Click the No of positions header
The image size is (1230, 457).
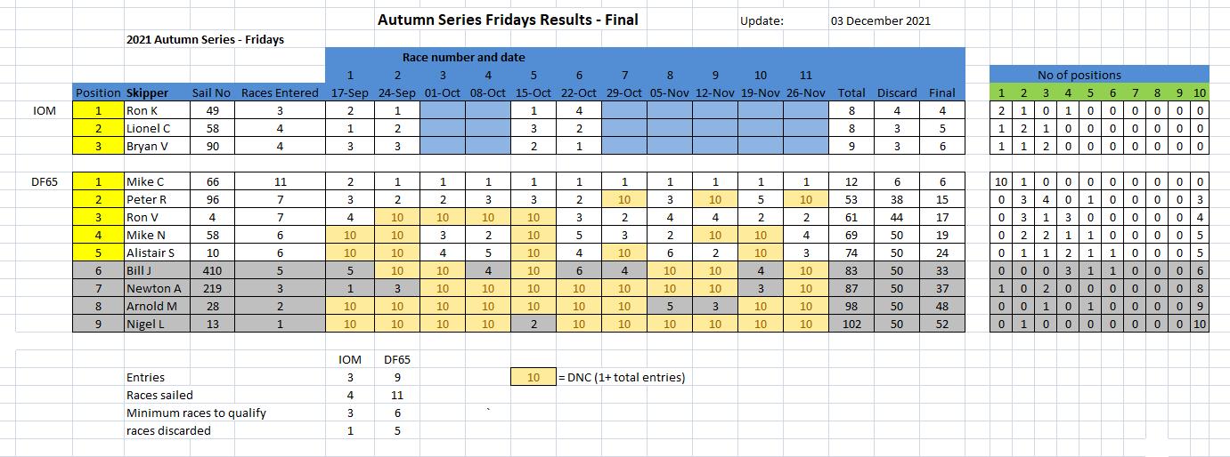tap(1099, 75)
